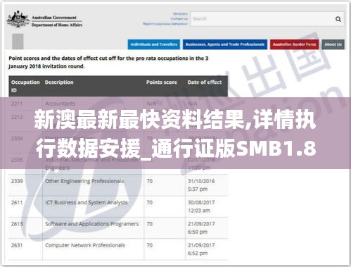
Task: Select ICT Business and System Analysts row
Action: pyautogui.click(x=118, y=206)
